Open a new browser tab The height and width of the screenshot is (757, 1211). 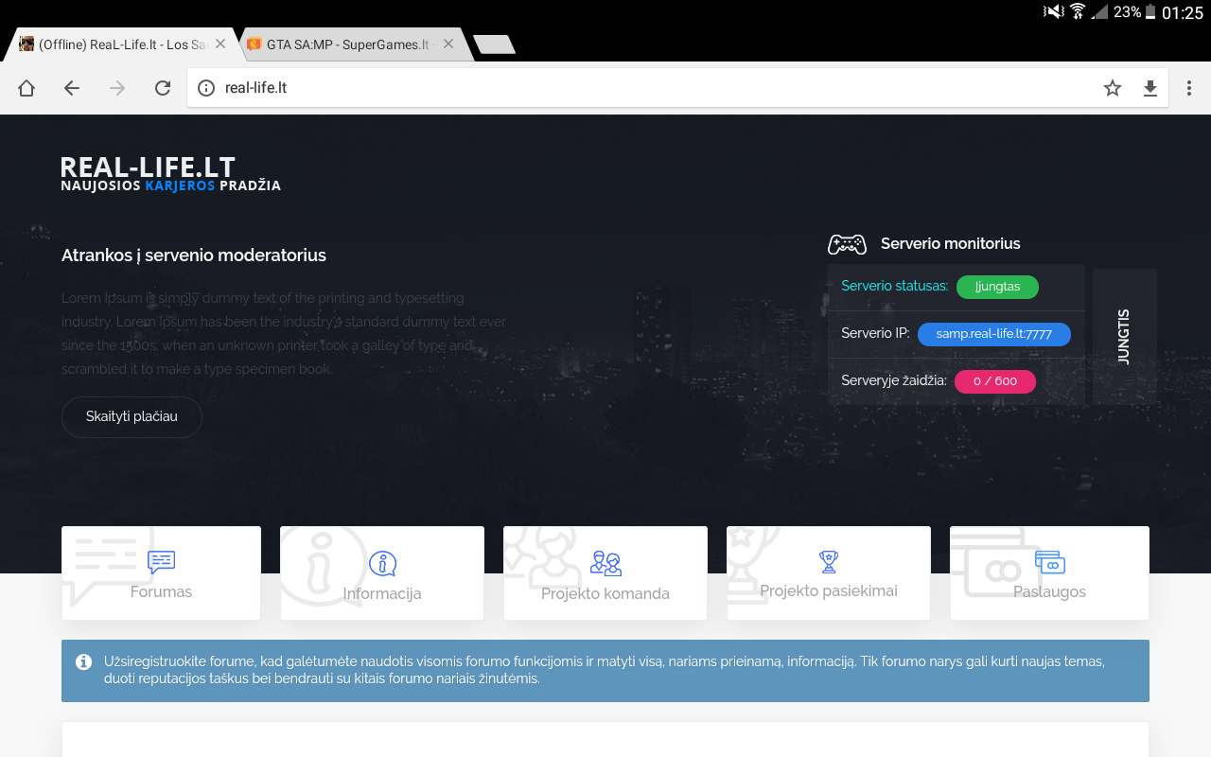[x=494, y=44]
